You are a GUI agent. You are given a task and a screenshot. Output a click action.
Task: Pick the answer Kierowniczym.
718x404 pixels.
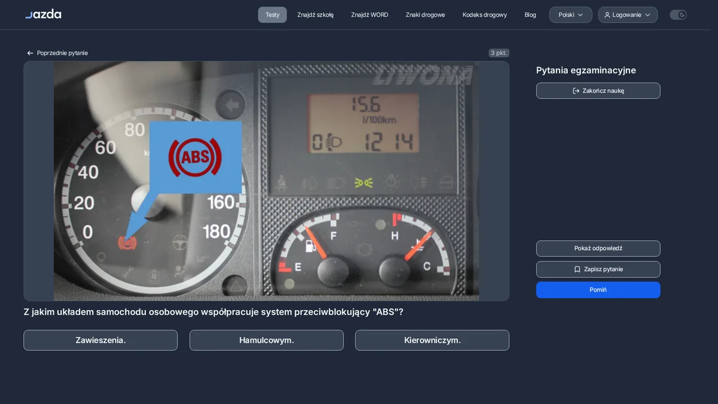pyautogui.click(x=432, y=340)
